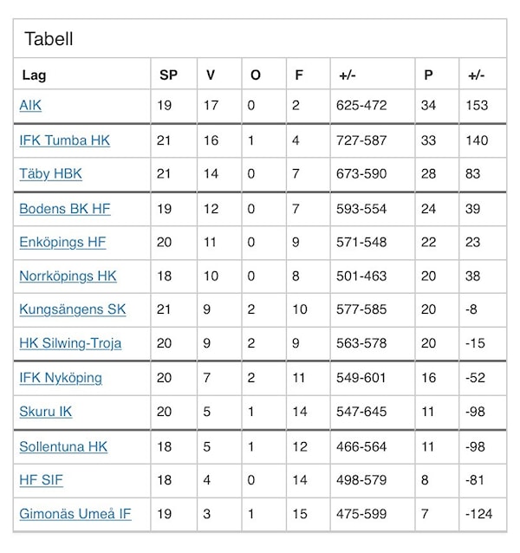The width and height of the screenshot is (520, 553).
Task: Select Sollentuna HK team link
Action: pyautogui.click(x=63, y=447)
